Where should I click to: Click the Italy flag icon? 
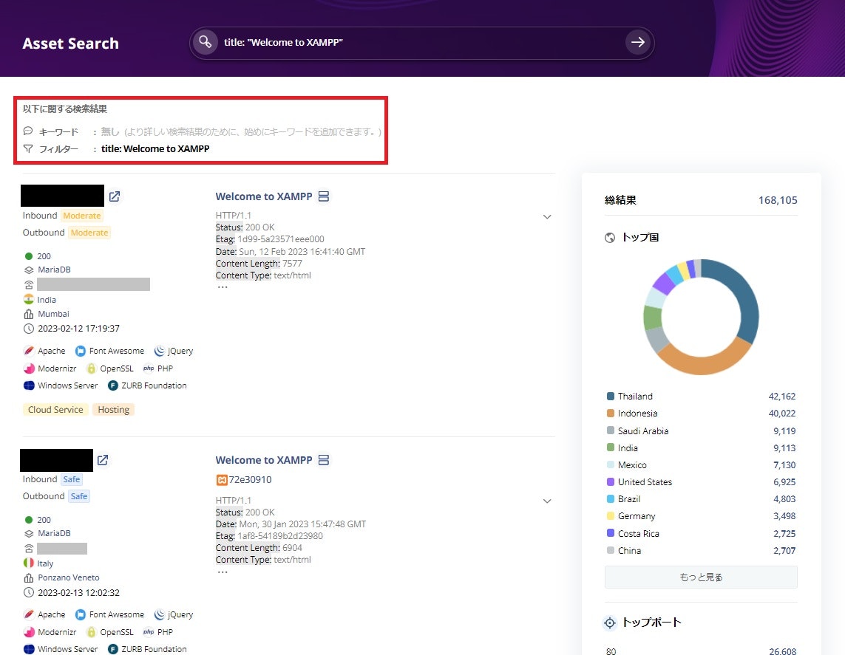(x=29, y=563)
